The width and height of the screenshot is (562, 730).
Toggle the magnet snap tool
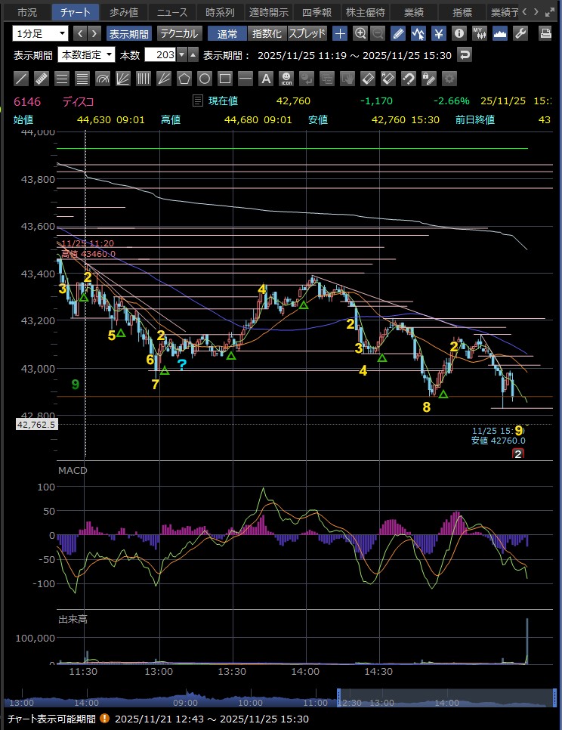(408, 78)
